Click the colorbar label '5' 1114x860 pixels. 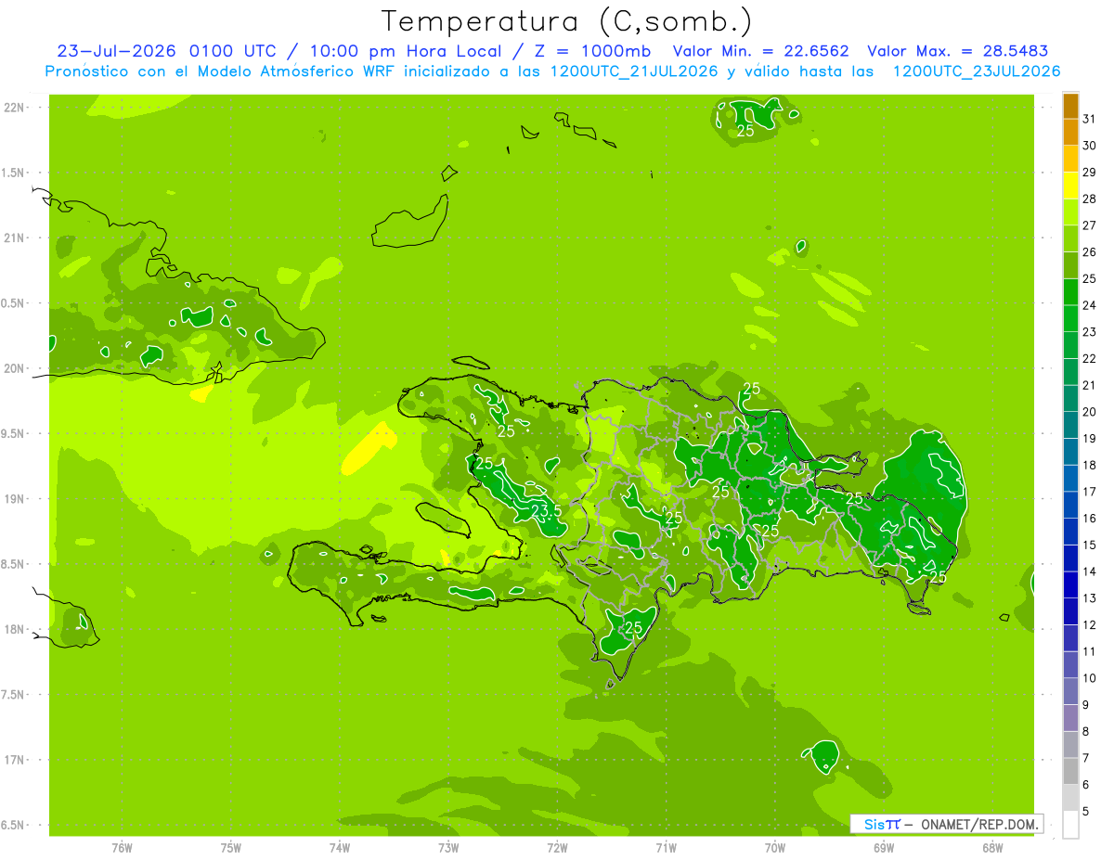(1087, 812)
